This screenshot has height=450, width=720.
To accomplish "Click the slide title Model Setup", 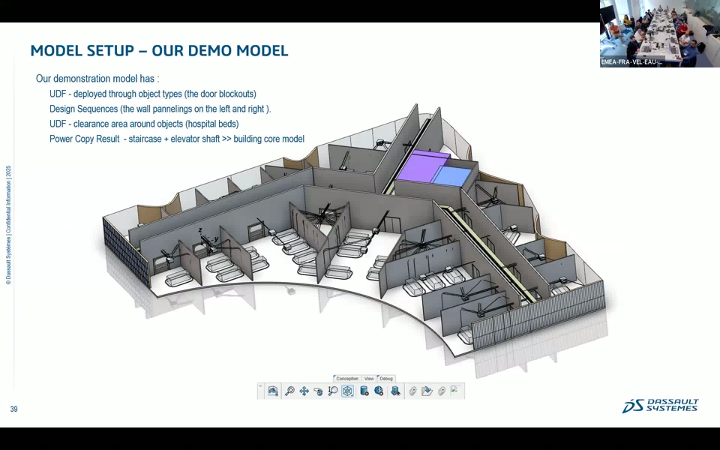I will coord(159,50).
